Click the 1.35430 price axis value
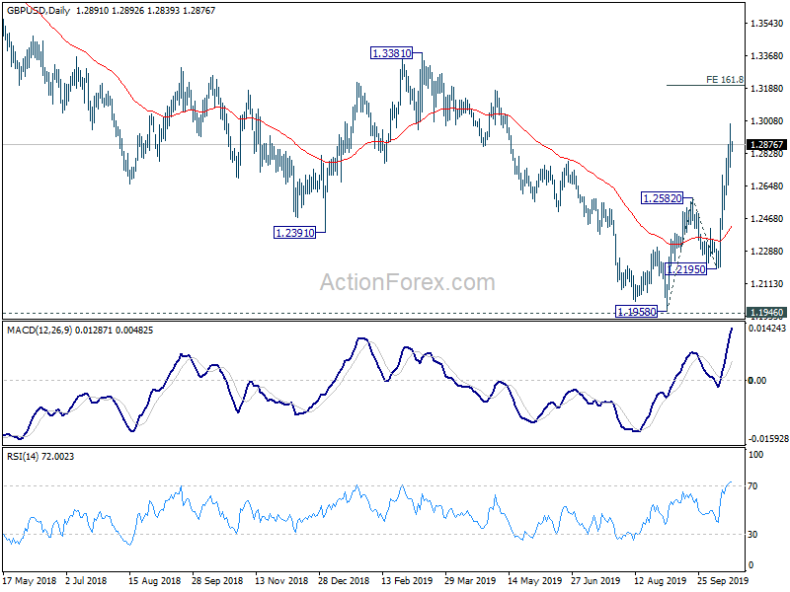This screenshot has width=790, height=592. 767,23
